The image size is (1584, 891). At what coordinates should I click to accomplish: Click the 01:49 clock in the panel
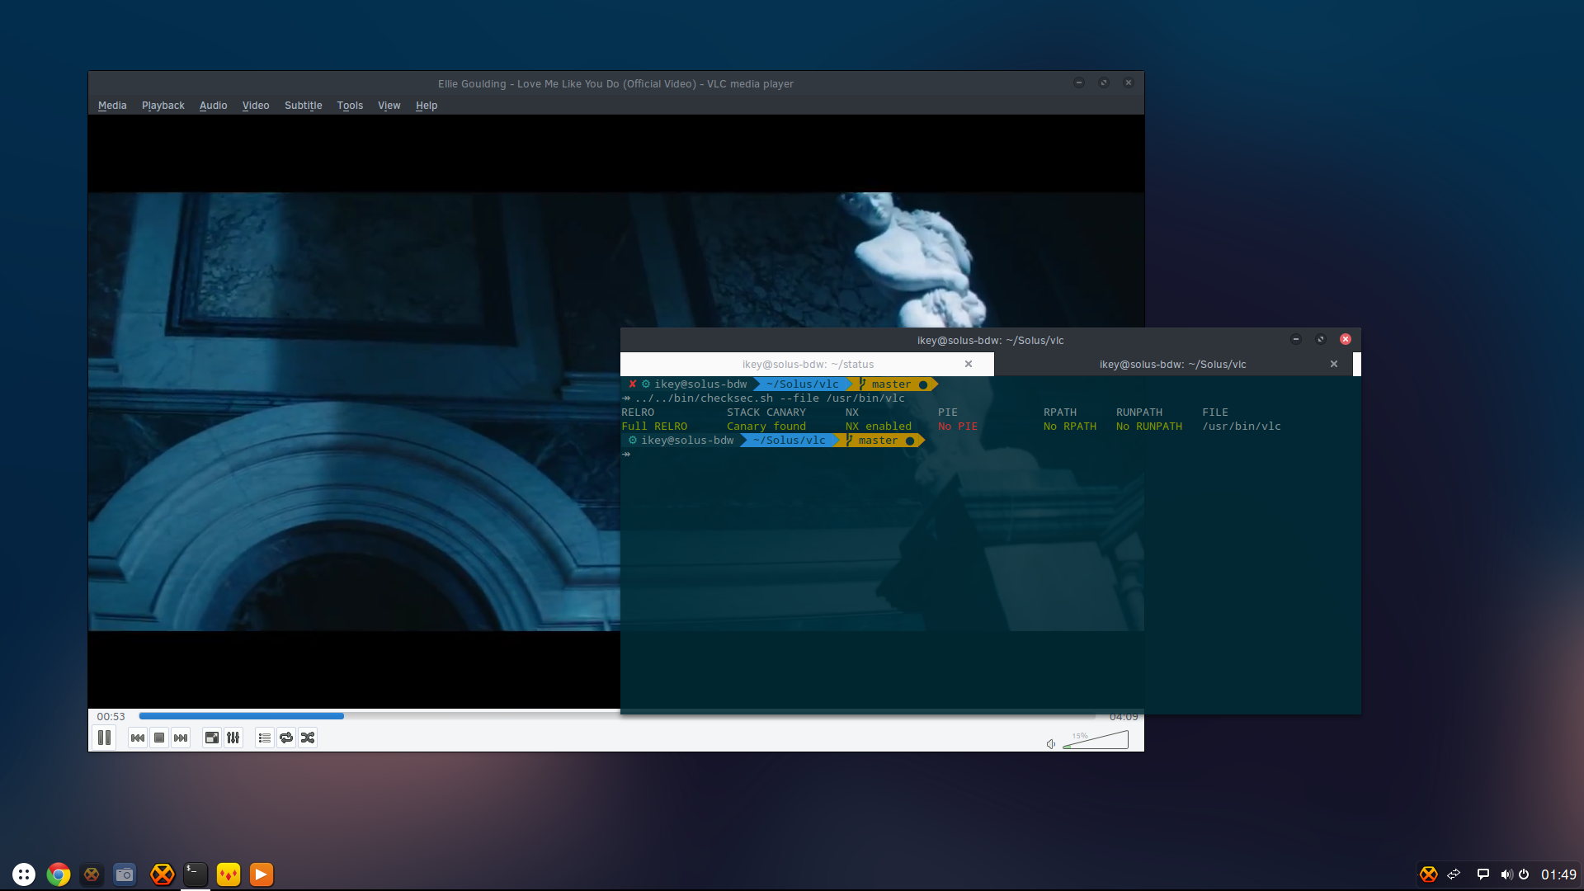click(1558, 874)
